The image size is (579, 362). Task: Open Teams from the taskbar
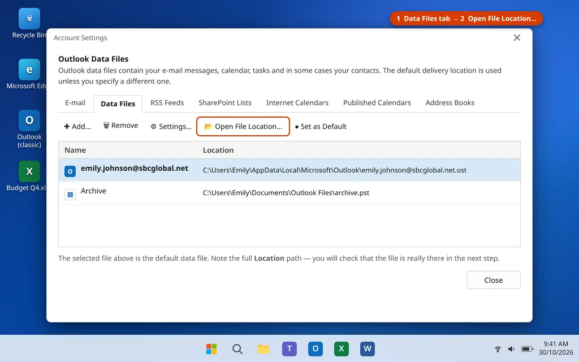pyautogui.click(x=289, y=348)
